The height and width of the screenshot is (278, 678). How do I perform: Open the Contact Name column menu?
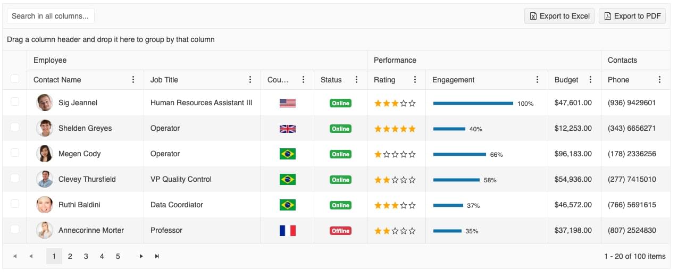tap(133, 80)
